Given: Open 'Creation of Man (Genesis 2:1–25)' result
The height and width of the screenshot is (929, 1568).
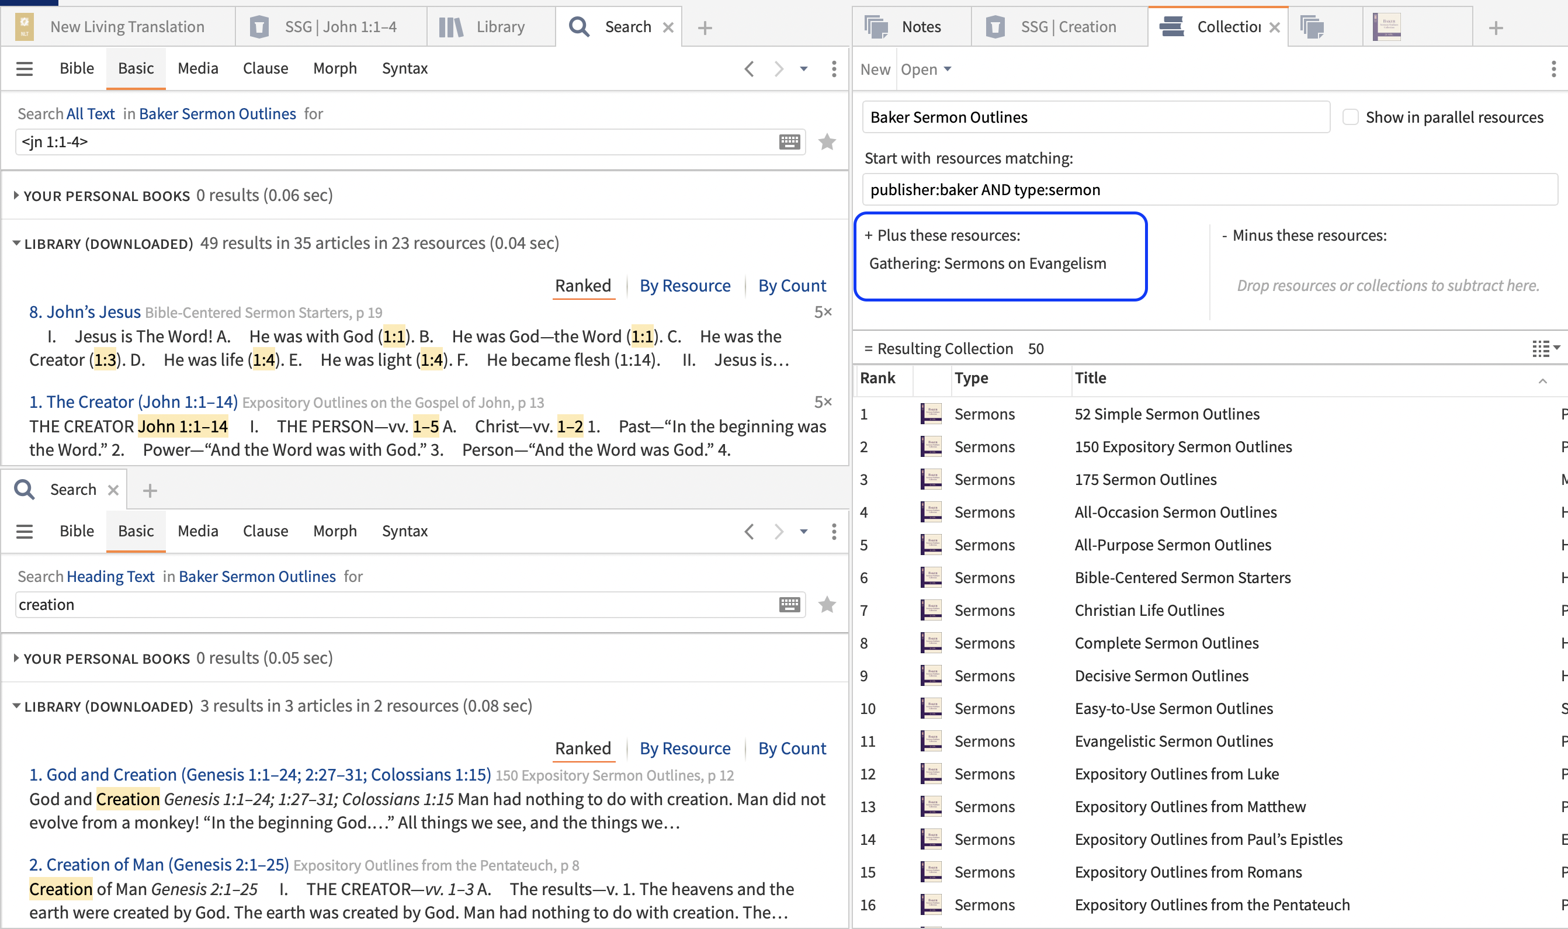Looking at the screenshot, I should [159, 865].
